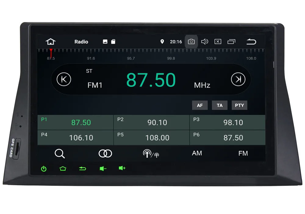Select preset P6 87.50
Screen dimensions: 305x214
228,138
